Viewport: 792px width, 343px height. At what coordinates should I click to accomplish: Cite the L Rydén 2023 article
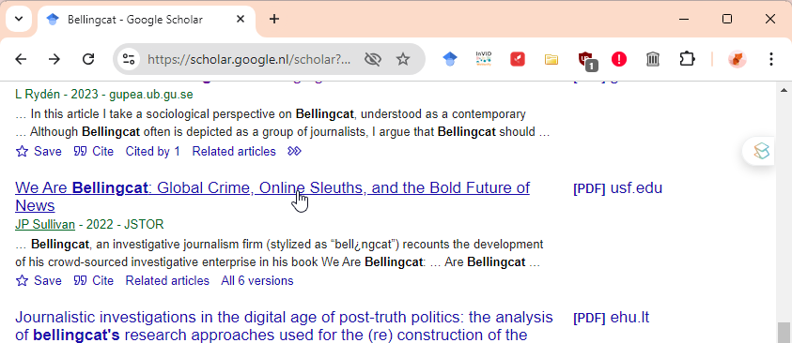click(94, 151)
